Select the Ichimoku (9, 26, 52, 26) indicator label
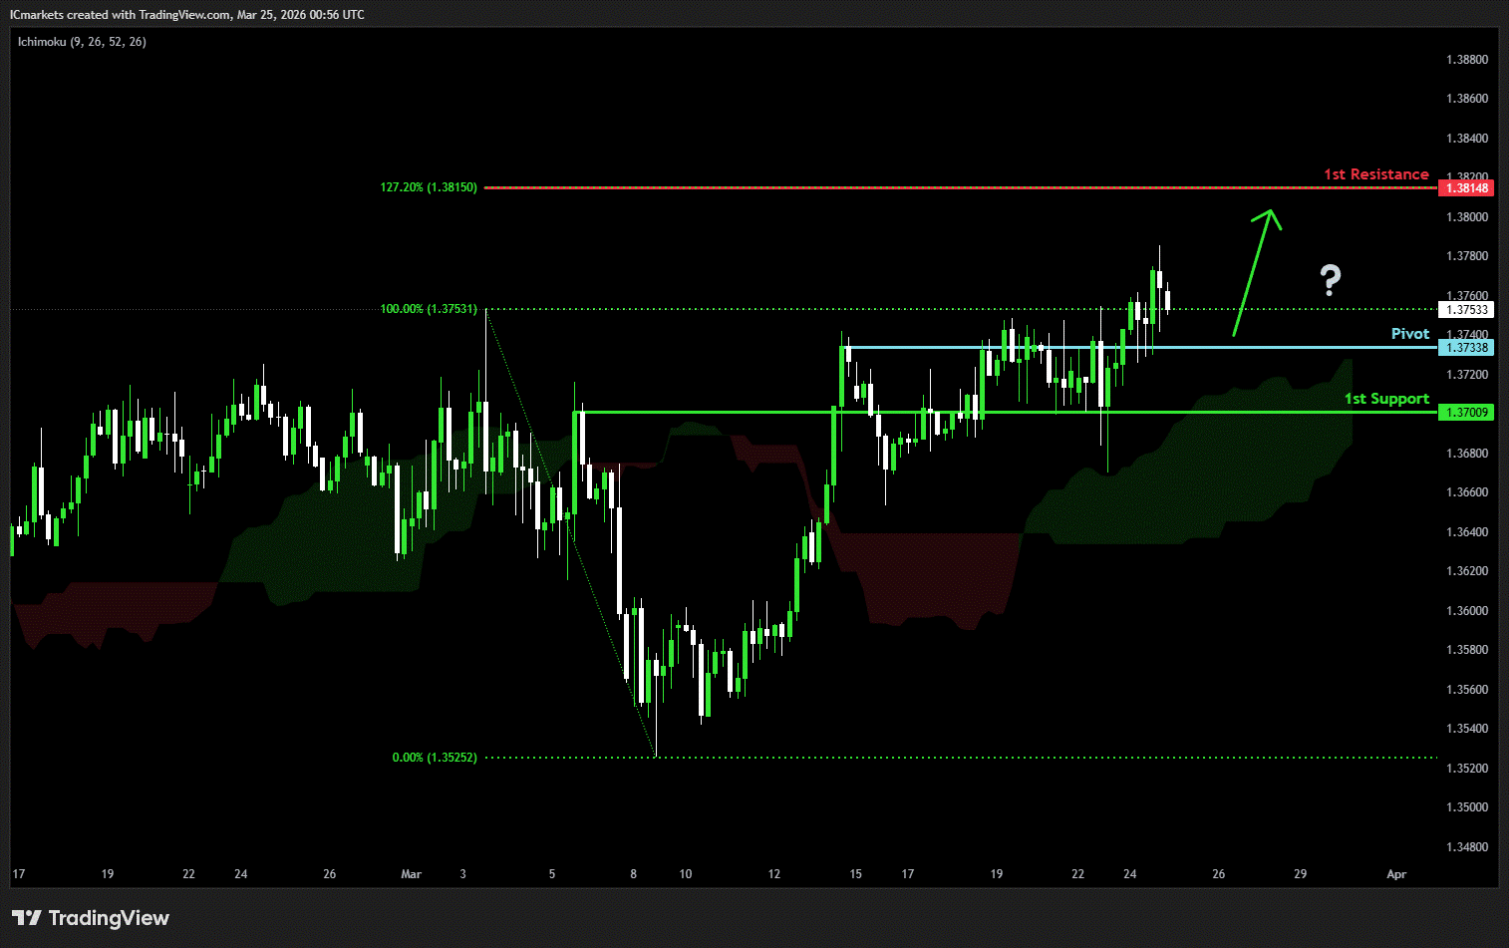The image size is (1509, 948). 82,42
